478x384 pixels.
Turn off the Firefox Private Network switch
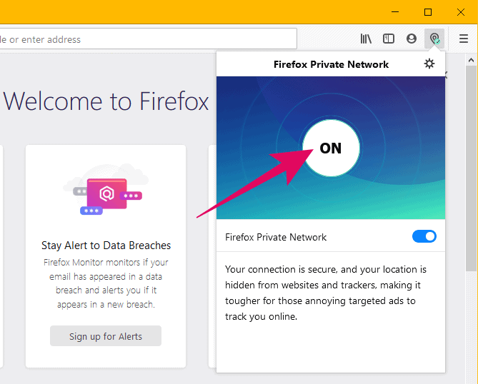click(x=424, y=237)
